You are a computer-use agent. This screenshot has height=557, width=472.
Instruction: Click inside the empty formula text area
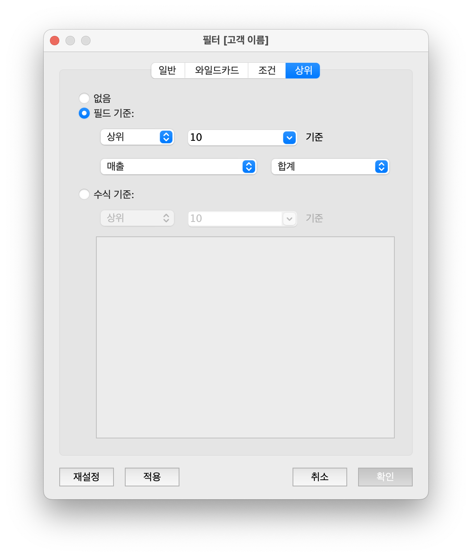(x=245, y=337)
